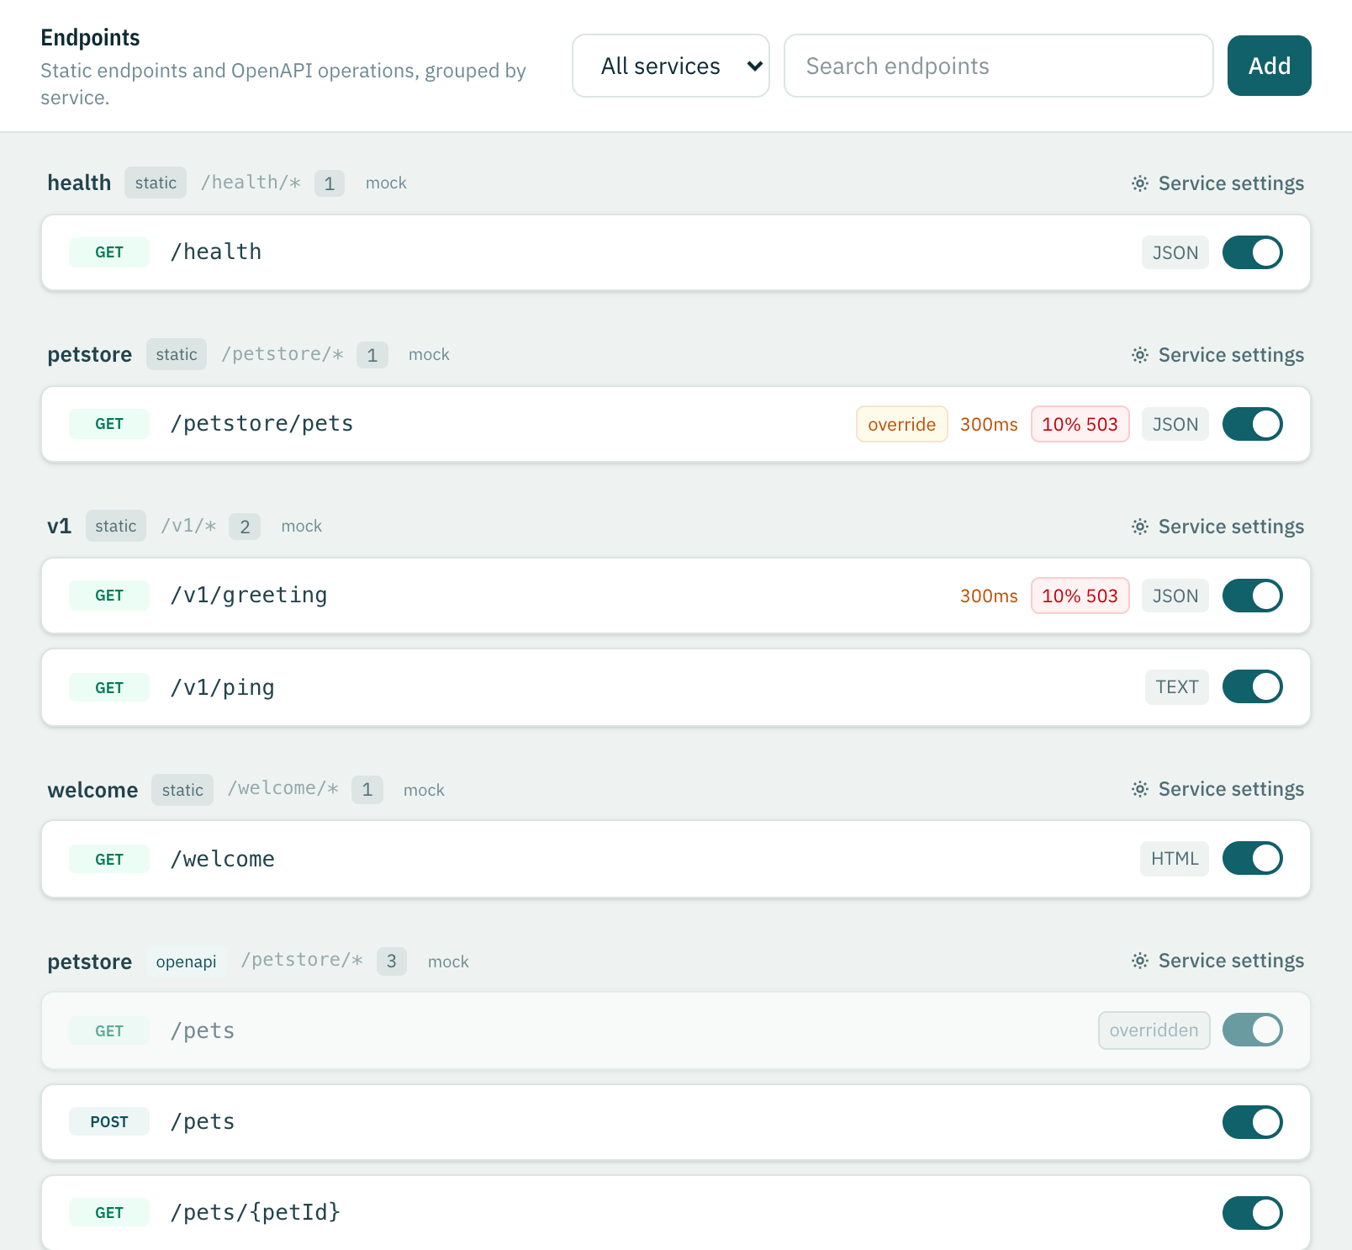This screenshot has width=1352, height=1250.
Task: Click the TEXT badge on /v1/ping
Action: pyautogui.click(x=1176, y=687)
